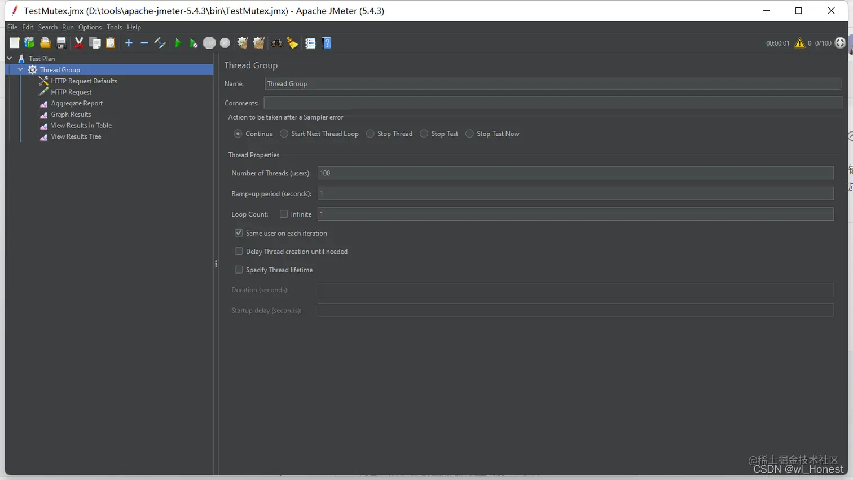Click the Help question mark icon

point(327,43)
